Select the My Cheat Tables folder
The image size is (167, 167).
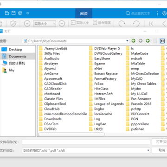pos(141,83)
